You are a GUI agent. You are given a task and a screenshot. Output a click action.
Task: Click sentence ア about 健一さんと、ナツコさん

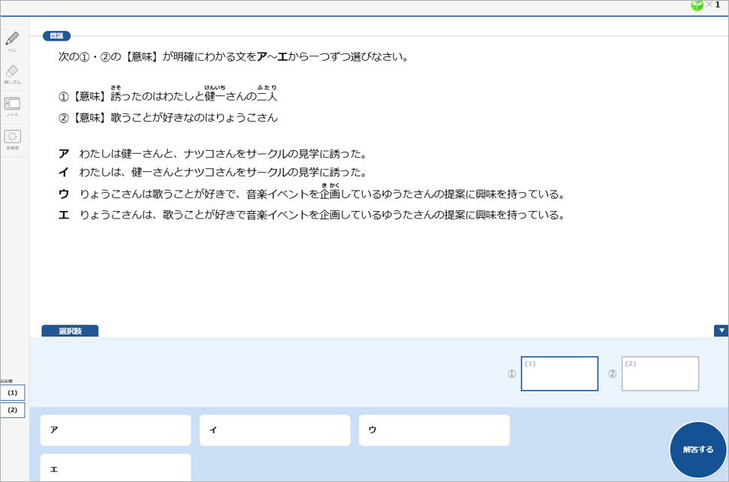click(x=222, y=154)
